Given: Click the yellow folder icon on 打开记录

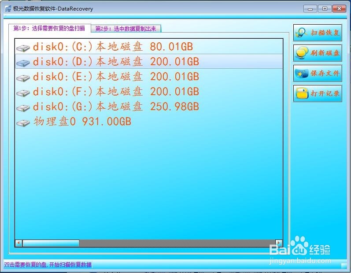Looking at the screenshot, I should tap(302, 93).
